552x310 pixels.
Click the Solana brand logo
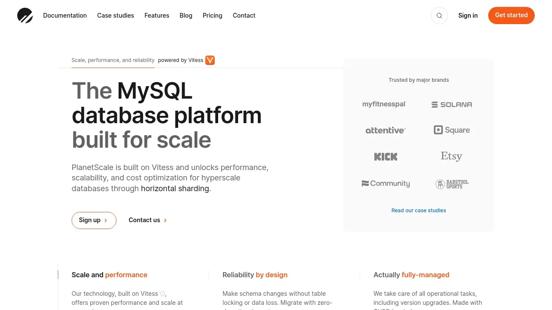pyautogui.click(x=452, y=105)
